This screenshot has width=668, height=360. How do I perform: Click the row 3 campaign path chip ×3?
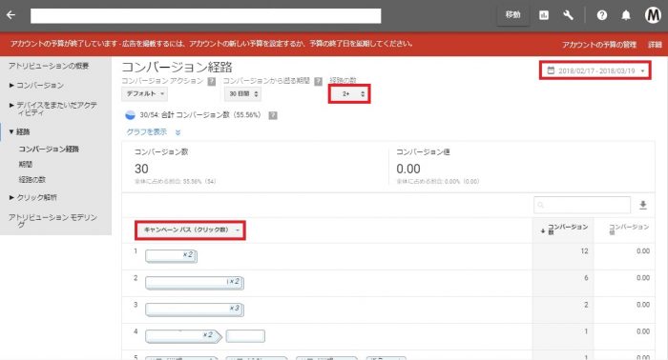point(195,310)
